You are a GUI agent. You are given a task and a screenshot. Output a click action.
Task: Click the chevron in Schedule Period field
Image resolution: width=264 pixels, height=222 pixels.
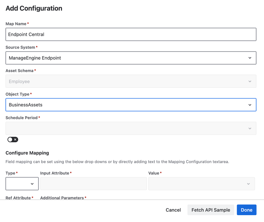click(250, 129)
